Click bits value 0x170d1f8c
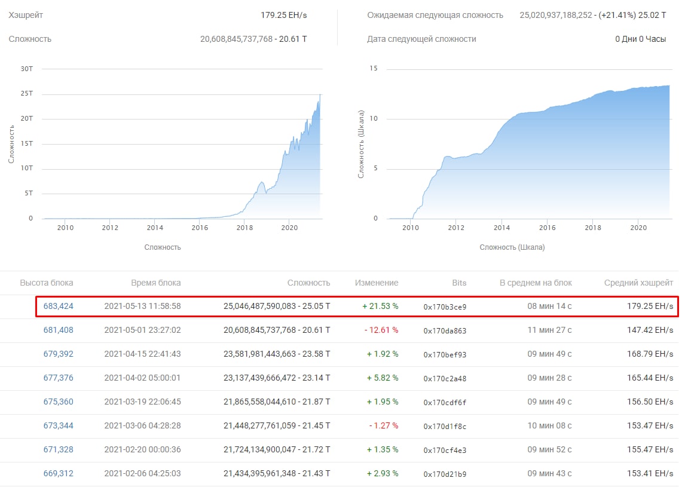 coord(445,427)
